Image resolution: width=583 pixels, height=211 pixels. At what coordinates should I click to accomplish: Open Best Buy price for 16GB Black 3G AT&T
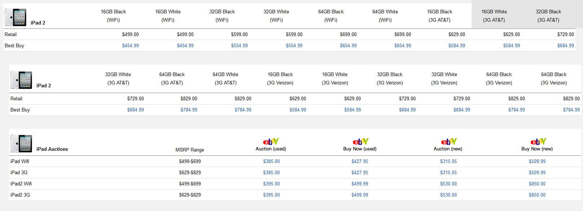point(457,46)
